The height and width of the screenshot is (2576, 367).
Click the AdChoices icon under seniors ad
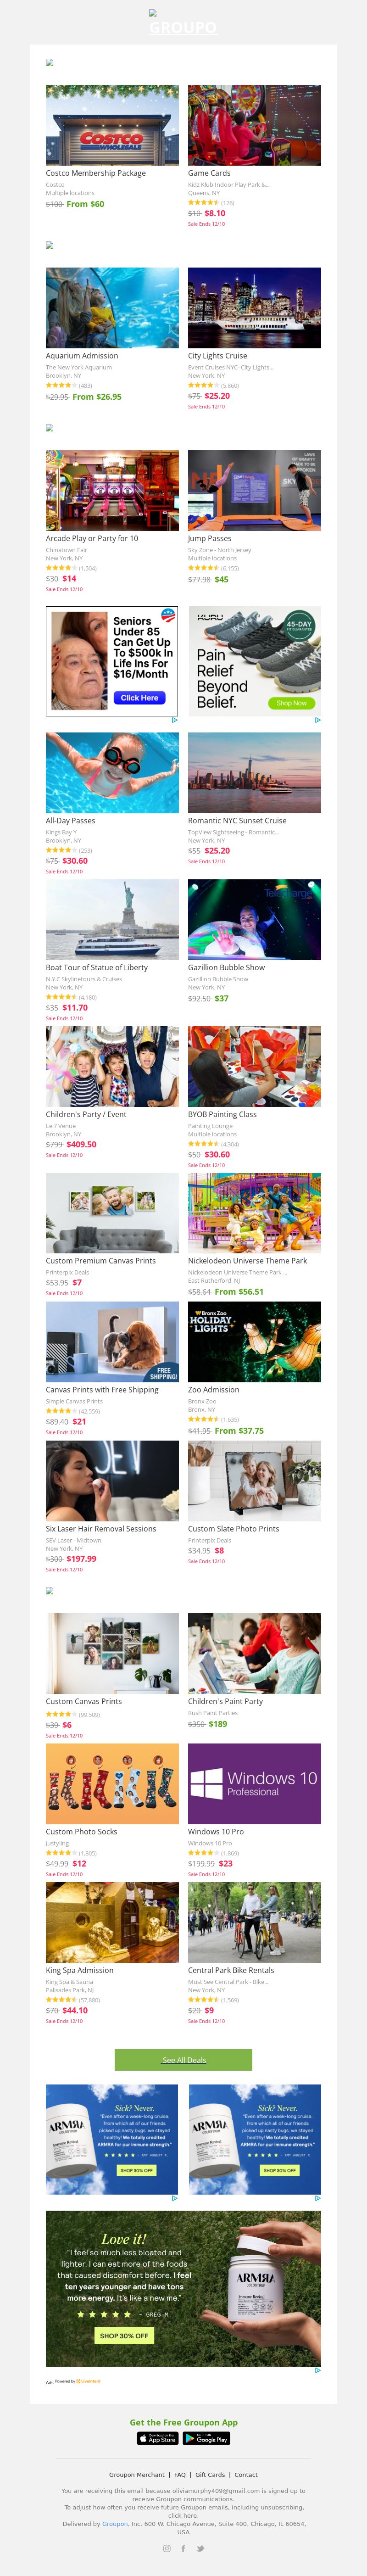pyautogui.click(x=175, y=720)
